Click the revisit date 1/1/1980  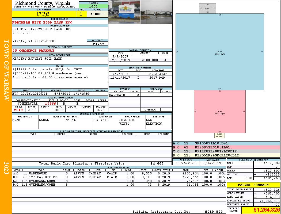(x=81, y=93)
